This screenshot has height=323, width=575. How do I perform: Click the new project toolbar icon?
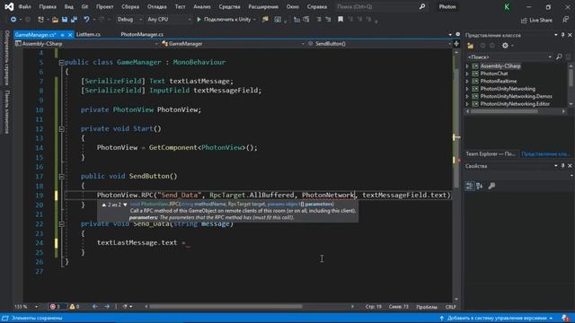[40, 20]
